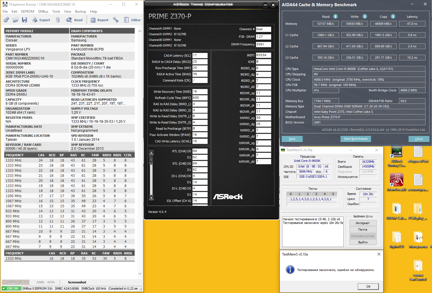Click the Corsair manufacturer value
The width and height of the screenshot is (432, 293).
[12, 40]
